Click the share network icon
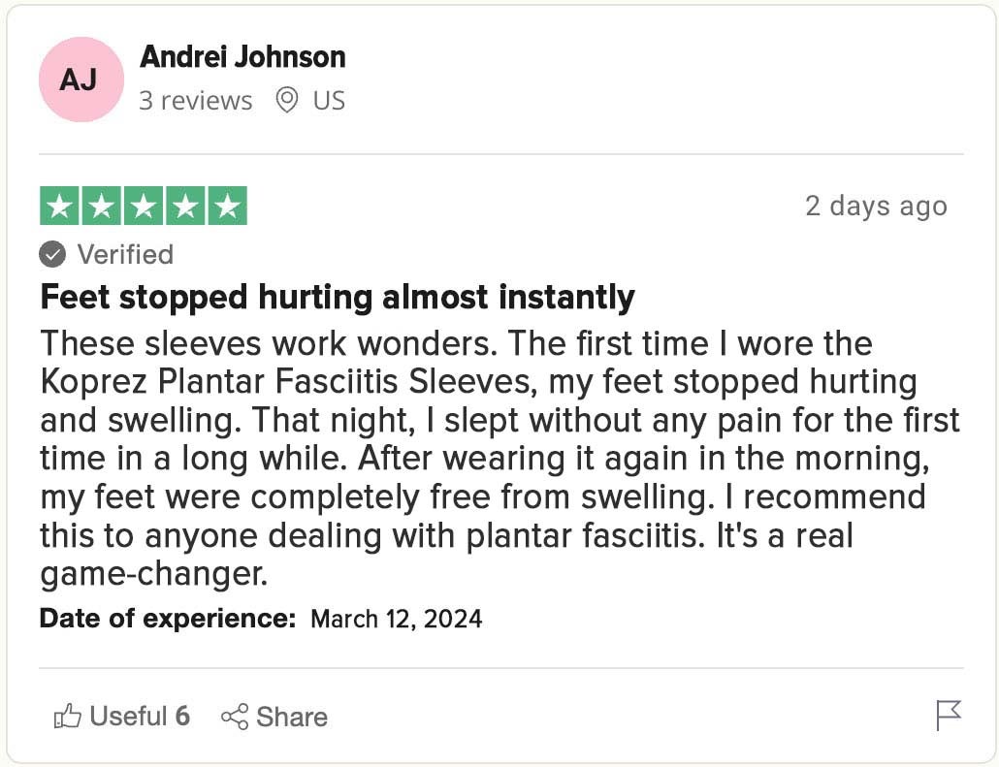 tap(235, 717)
